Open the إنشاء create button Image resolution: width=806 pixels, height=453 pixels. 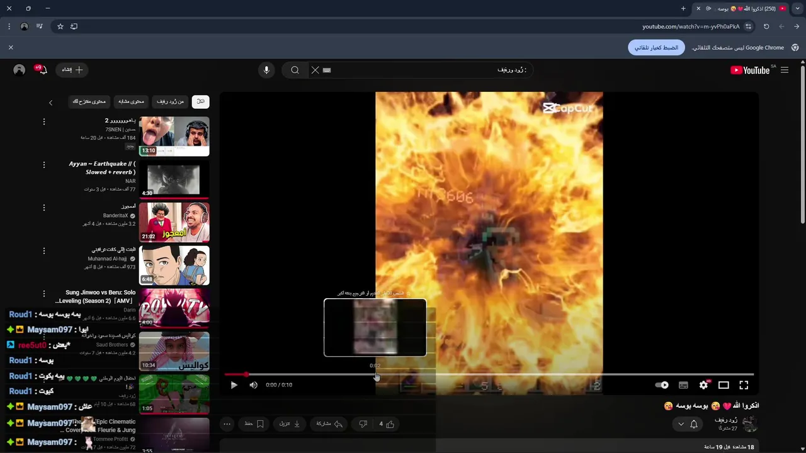[x=72, y=70]
